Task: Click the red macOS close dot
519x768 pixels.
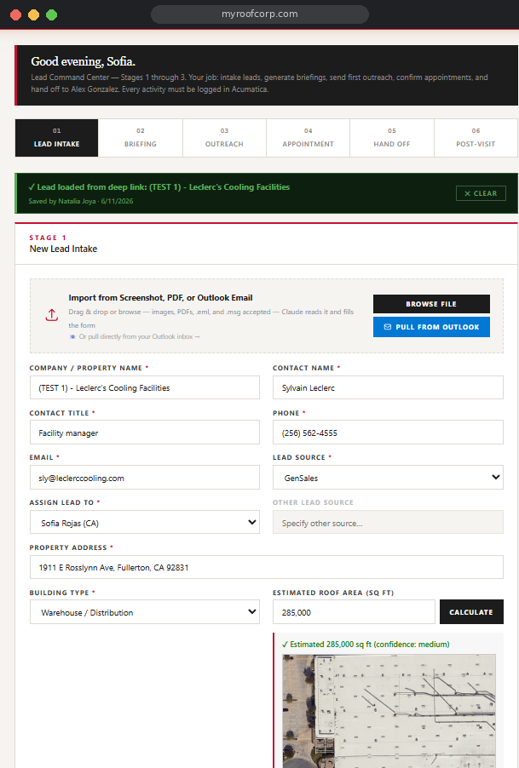Action: (x=15, y=14)
